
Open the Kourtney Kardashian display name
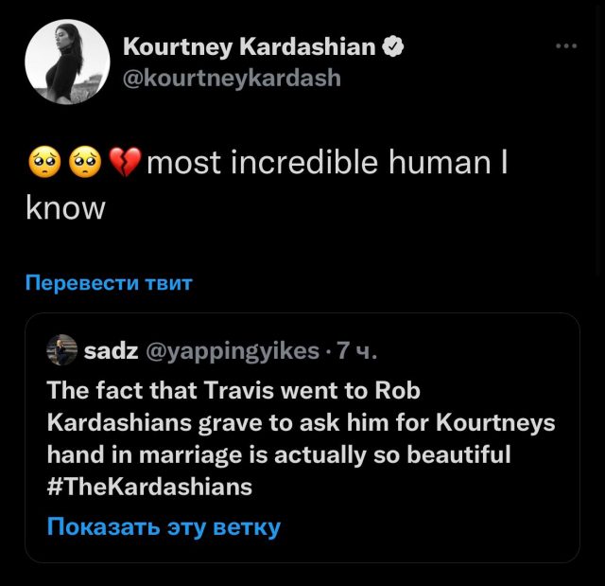(x=250, y=46)
